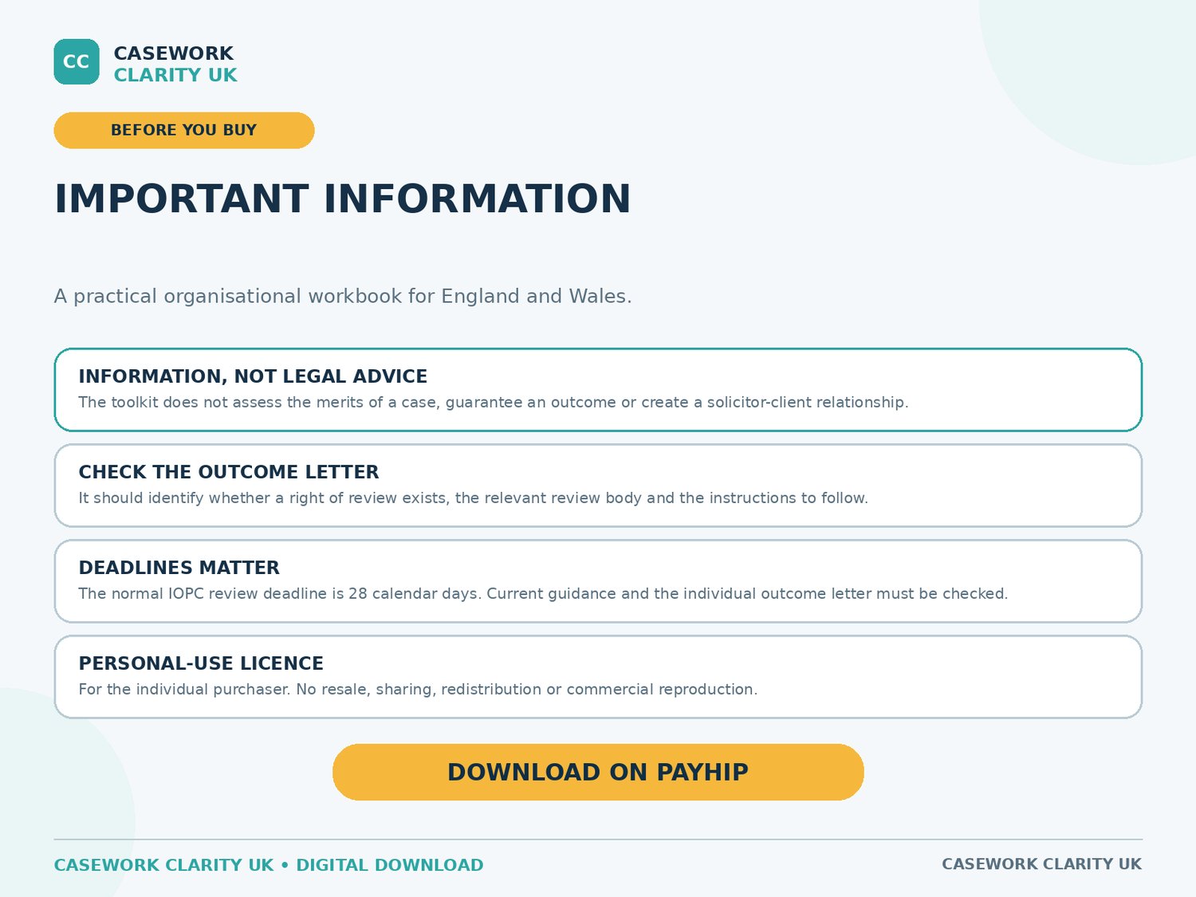Click the Personal-Use Licence heading text

[201, 663]
